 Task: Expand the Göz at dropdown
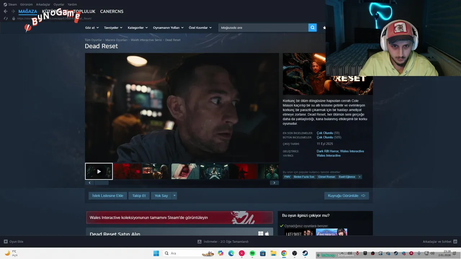[91, 28]
